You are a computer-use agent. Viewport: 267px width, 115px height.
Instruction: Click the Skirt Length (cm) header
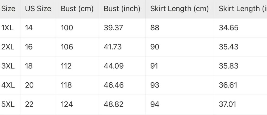coord(179,9)
